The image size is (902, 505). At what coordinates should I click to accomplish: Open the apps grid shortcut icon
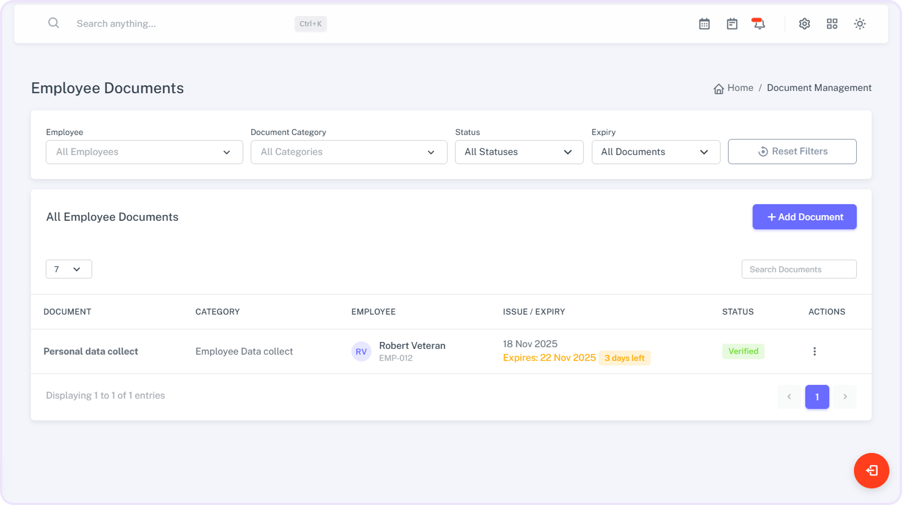832,24
